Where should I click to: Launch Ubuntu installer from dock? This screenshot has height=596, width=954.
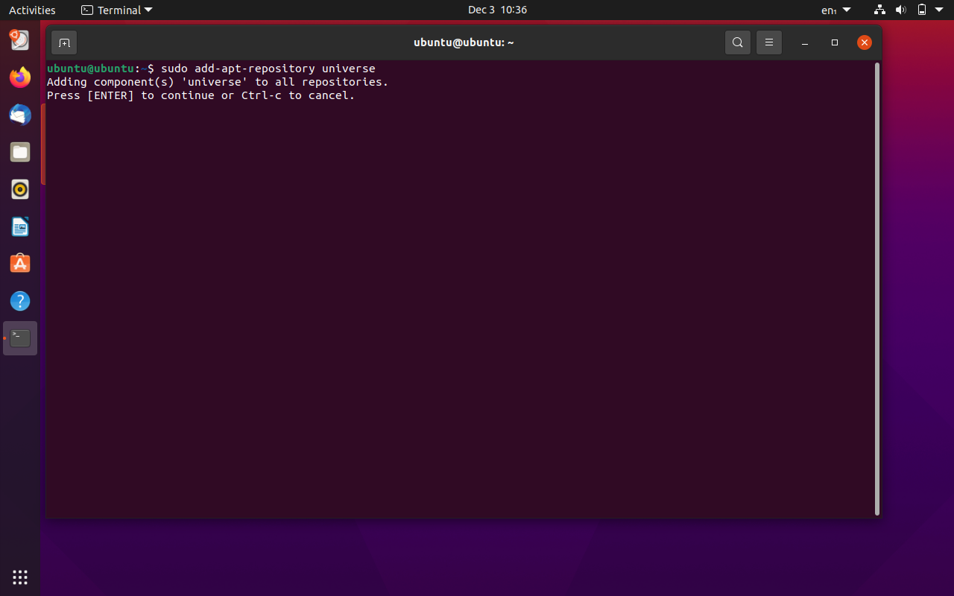pos(20,39)
